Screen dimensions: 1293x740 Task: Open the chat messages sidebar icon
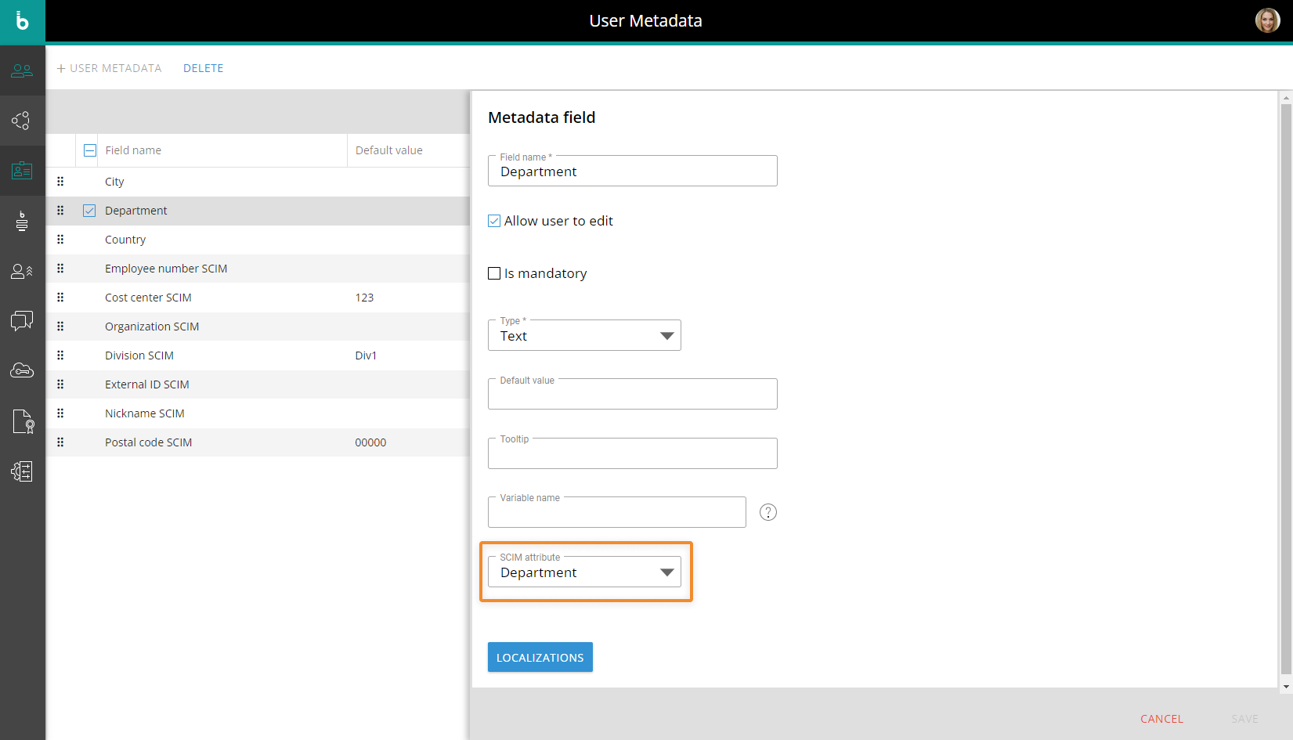[22, 320]
